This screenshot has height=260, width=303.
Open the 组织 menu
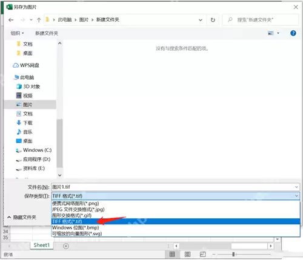[x=17, y=33]
